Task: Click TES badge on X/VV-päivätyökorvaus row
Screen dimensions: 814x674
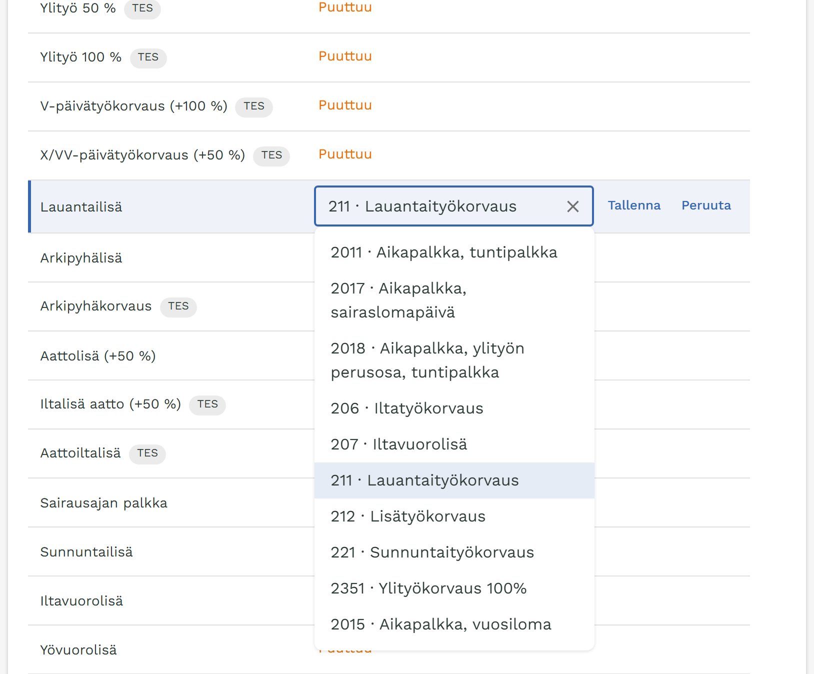Action: click(271, 155)
